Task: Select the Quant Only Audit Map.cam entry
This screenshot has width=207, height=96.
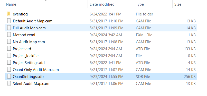Action: (36, 70)
